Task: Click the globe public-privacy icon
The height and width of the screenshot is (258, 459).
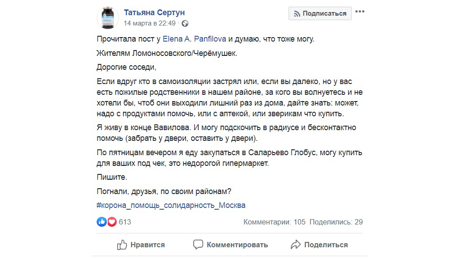Action: (x=185, y=23)
